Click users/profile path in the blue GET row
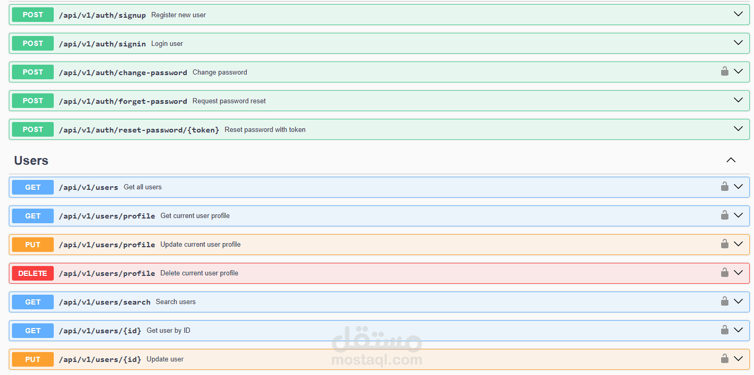This screenshot has height=375, width=754. (x=107, y=216)
